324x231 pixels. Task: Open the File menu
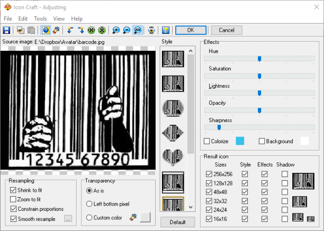[8, 19]
